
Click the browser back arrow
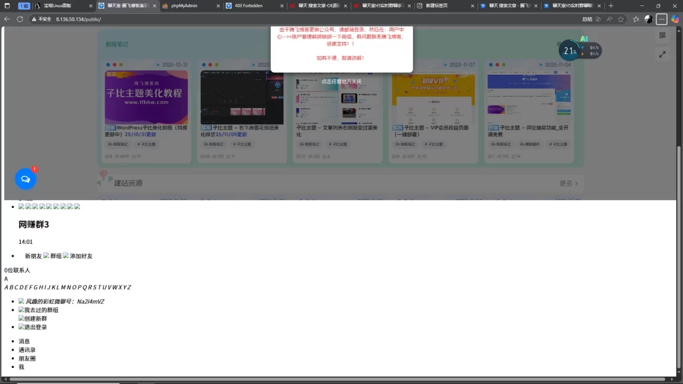tap(7, 19)
